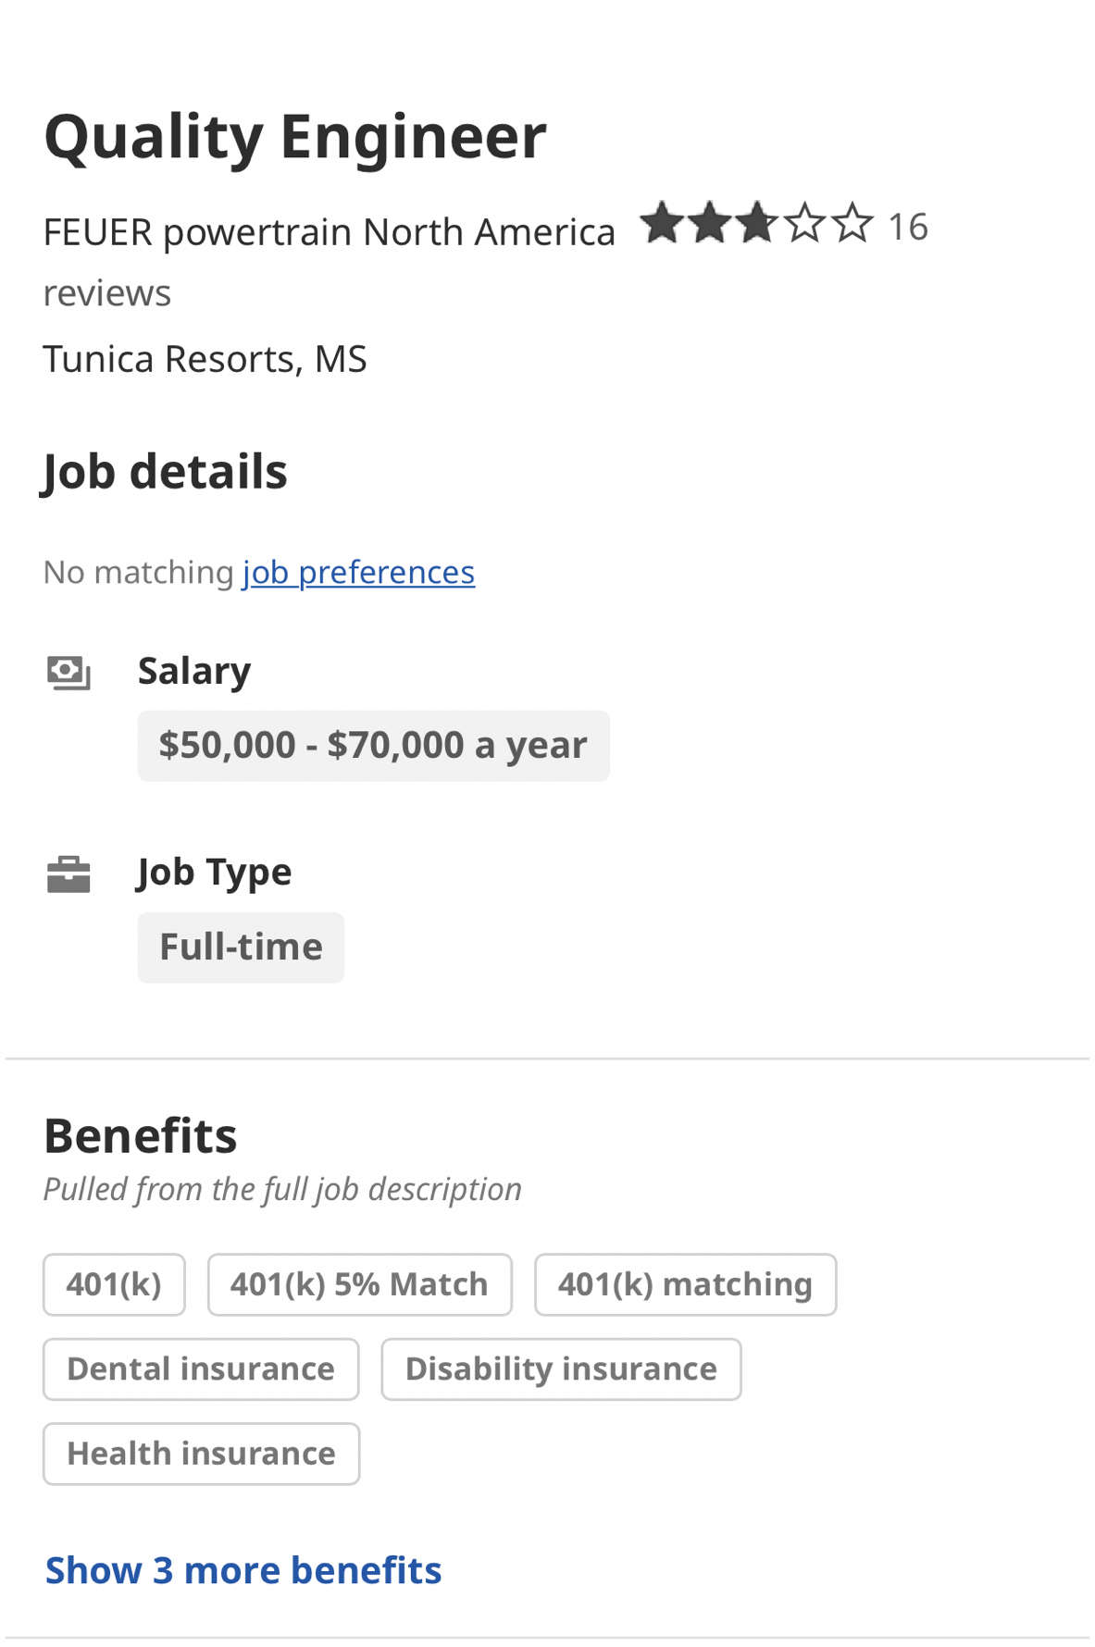Image resolution: width=1095 pixels, height=1647 pixels.
Task: Select the 401(k) 5% Match tag
Action: (x=359, y=1284)
